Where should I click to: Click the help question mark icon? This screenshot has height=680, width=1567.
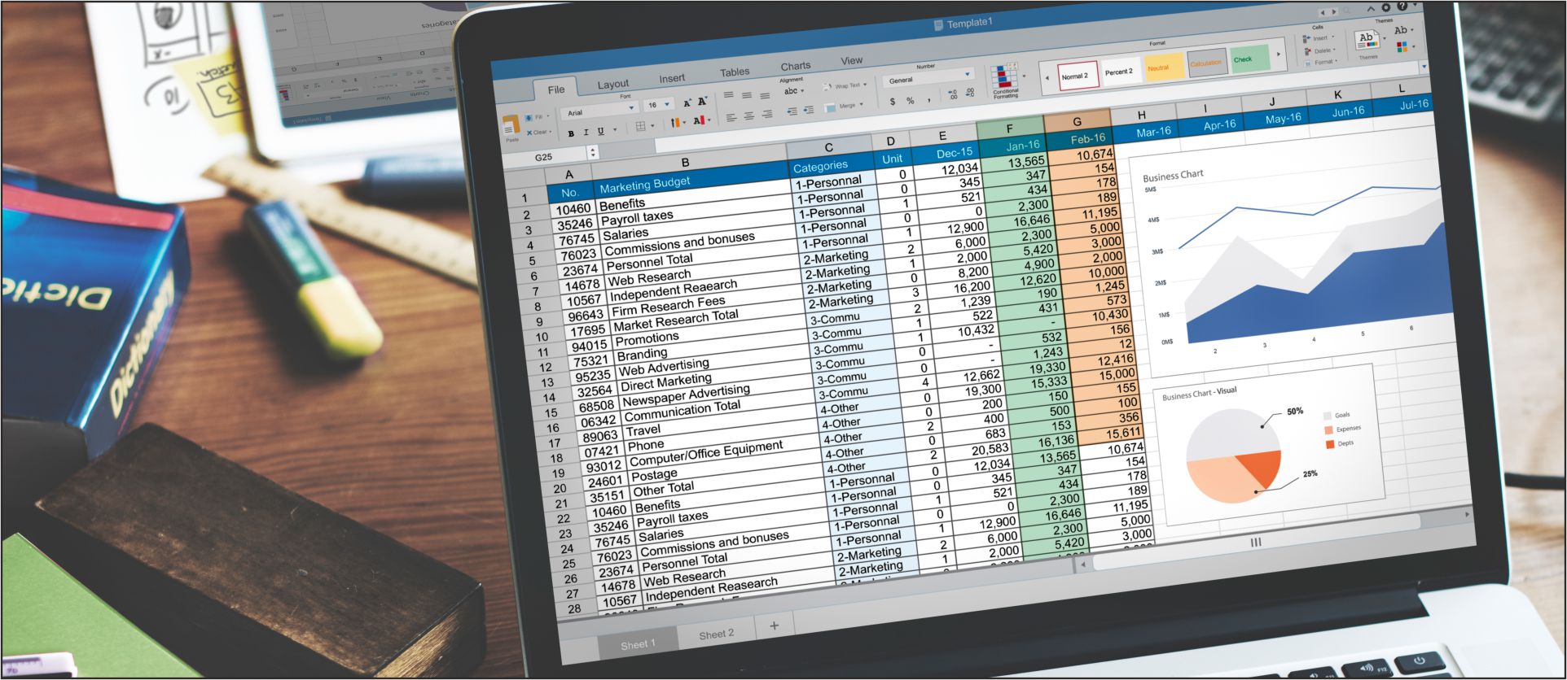point(1402,6)
